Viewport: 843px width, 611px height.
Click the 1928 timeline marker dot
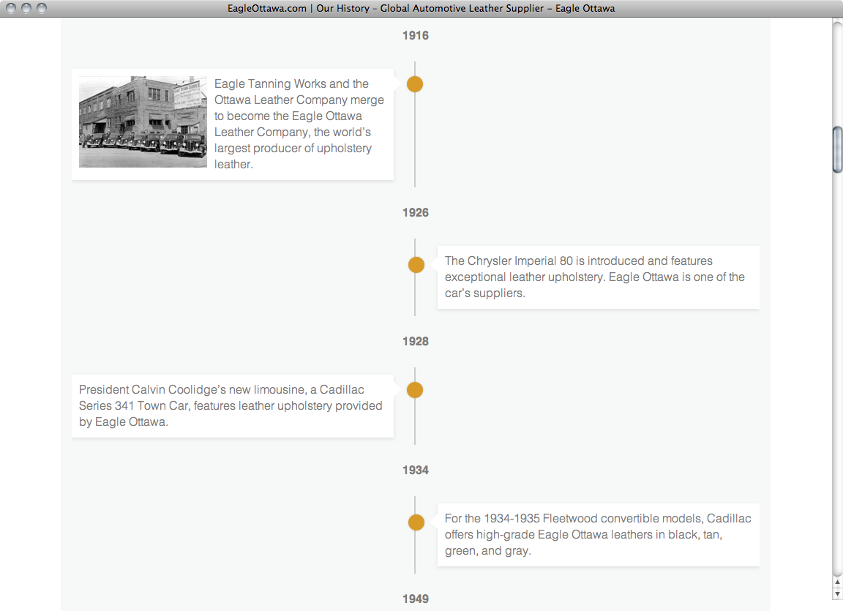414,390
